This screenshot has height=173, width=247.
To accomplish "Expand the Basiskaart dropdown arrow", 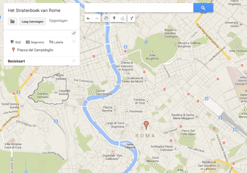I will coord(73,61).
